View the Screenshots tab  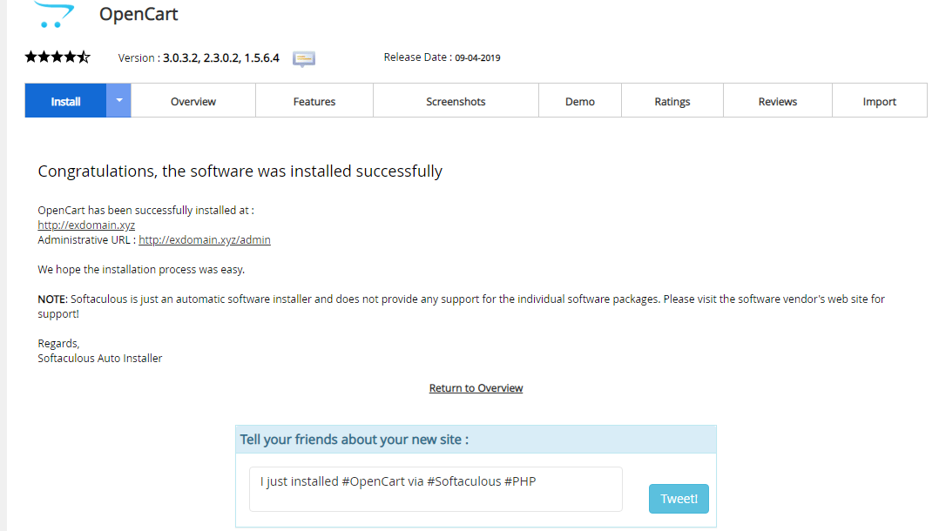coord(456,101)
